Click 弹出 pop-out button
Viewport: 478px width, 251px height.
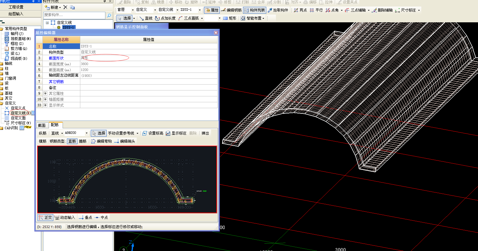tap(205, 133)
